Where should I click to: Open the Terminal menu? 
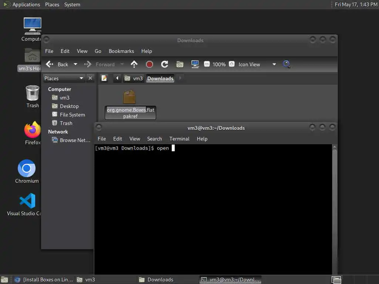point(179,139)
